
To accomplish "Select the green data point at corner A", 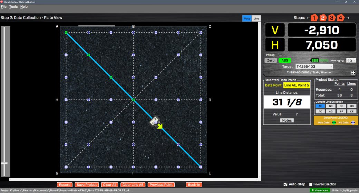I will click(66, 33).
